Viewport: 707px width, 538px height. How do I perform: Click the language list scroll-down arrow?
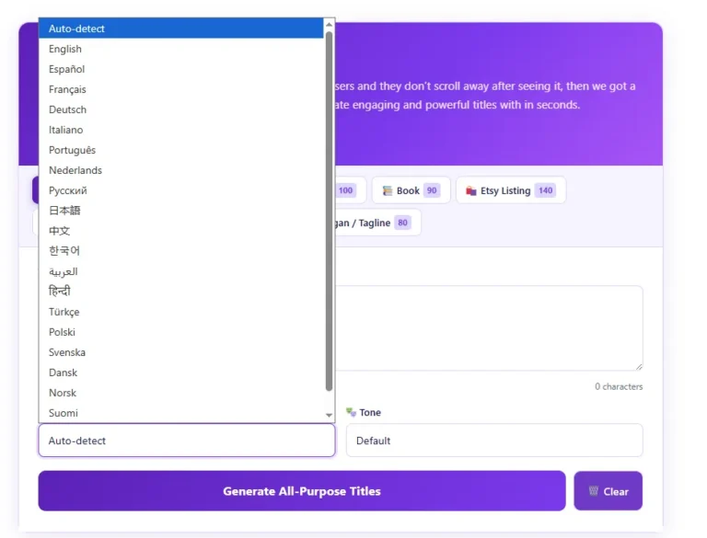click(330, 416)
